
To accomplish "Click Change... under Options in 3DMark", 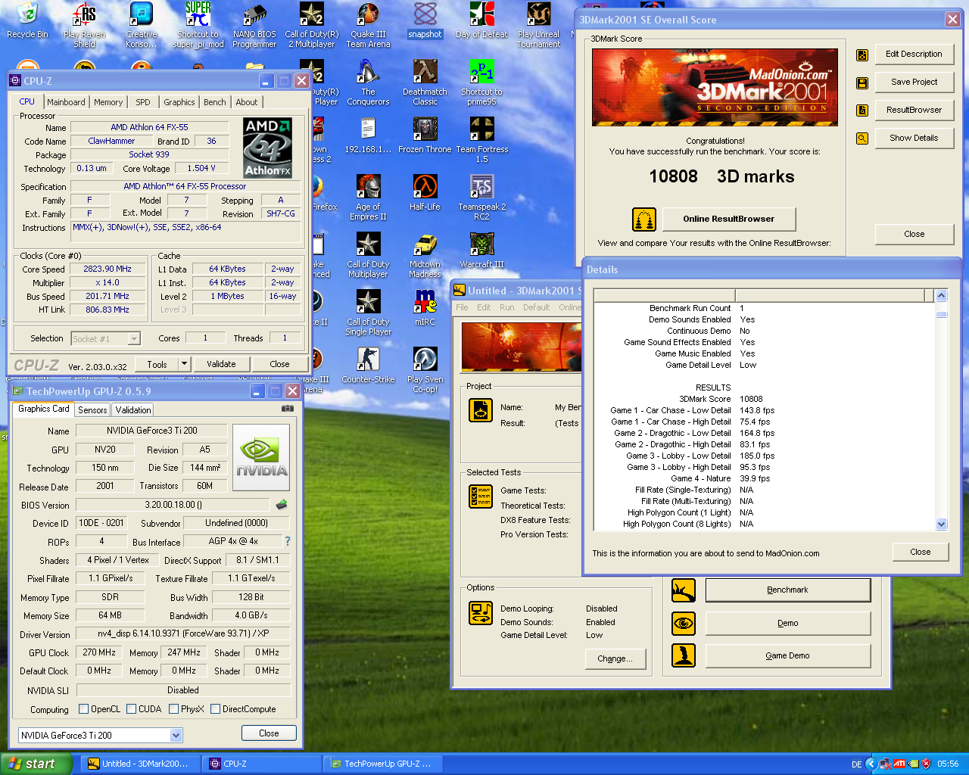I will (x=615, y=658).
